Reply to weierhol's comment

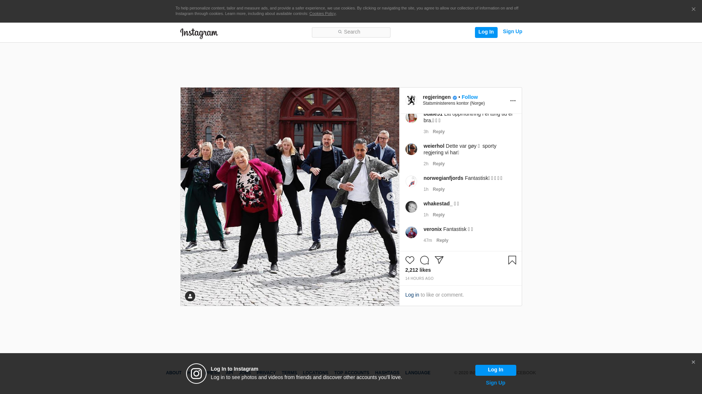[438, 164]
